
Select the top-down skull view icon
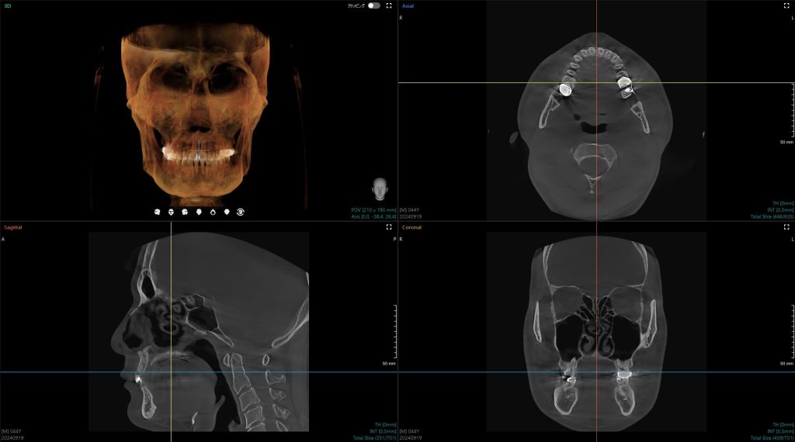(214, 211)
